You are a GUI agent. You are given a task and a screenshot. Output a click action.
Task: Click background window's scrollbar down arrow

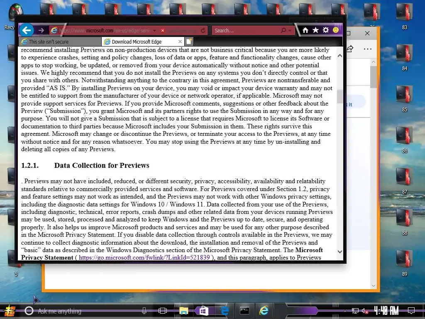[374, 286]
